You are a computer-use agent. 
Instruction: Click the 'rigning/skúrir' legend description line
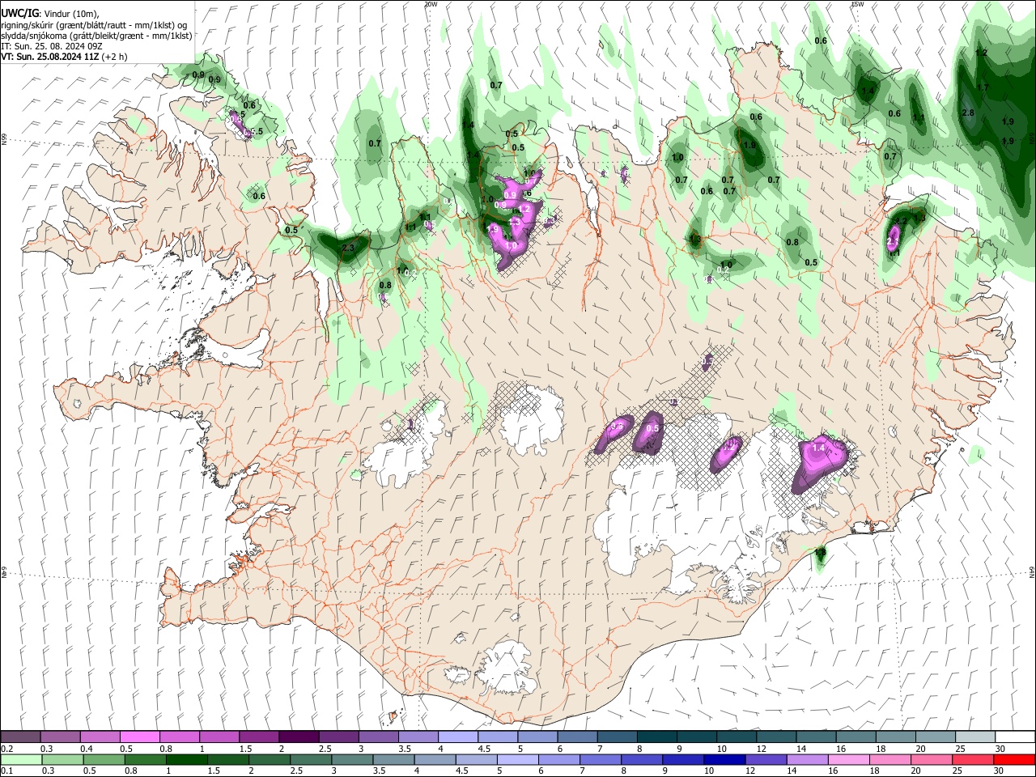(x=94, y=25)
